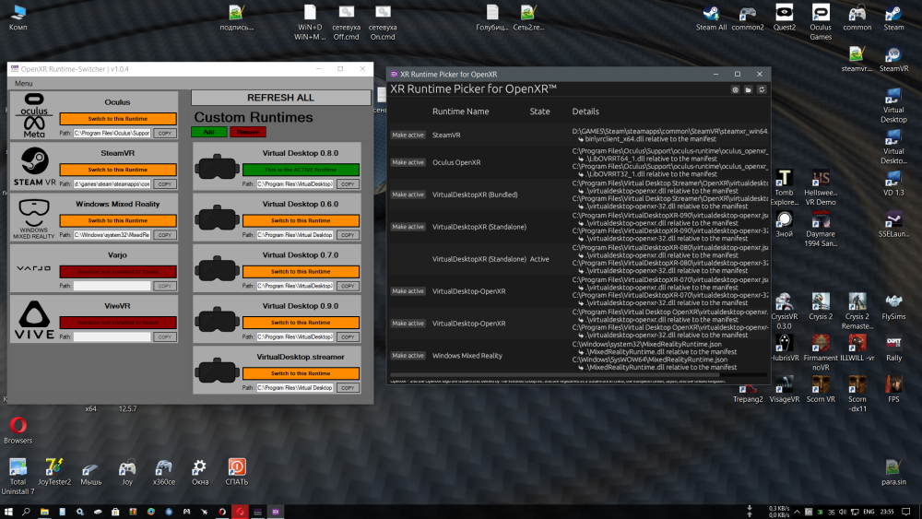Viewport: 922px width, 519px height.
Task: Click the XR Runtime Picker taskbar icon
Action: pyautogui.click(x=275, y=512)
